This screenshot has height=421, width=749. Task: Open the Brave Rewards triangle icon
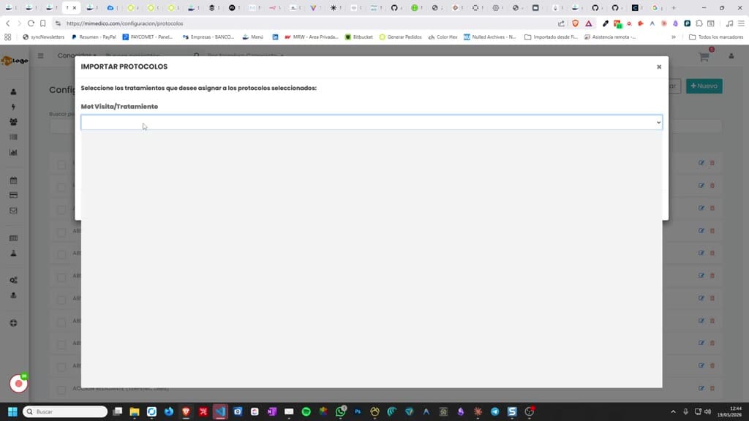click(589, 23)
